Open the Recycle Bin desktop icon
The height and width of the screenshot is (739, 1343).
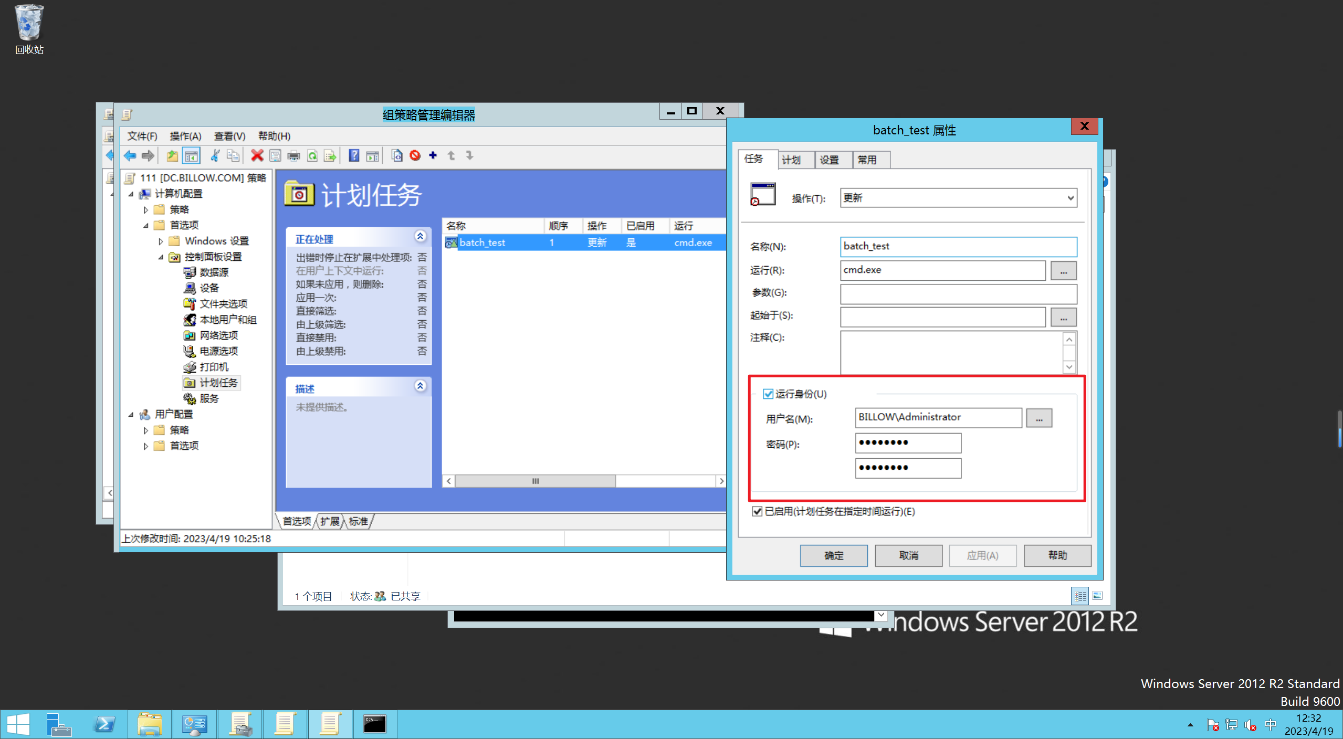[x=29, y=30]
